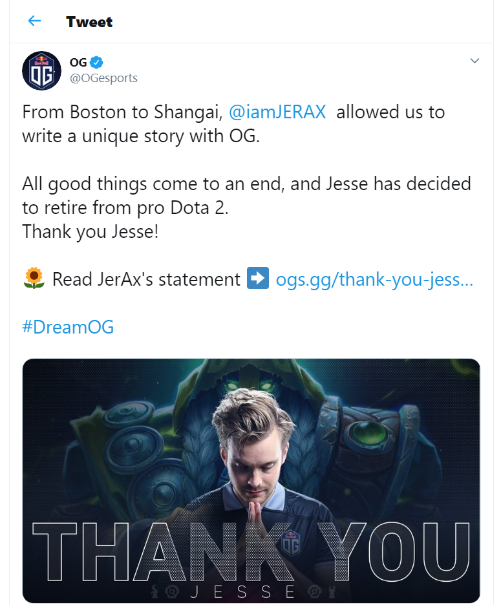Viewport: 501px width, 605px height.
Task: Visit the @OGesports handle
Action: click(103, 78)
